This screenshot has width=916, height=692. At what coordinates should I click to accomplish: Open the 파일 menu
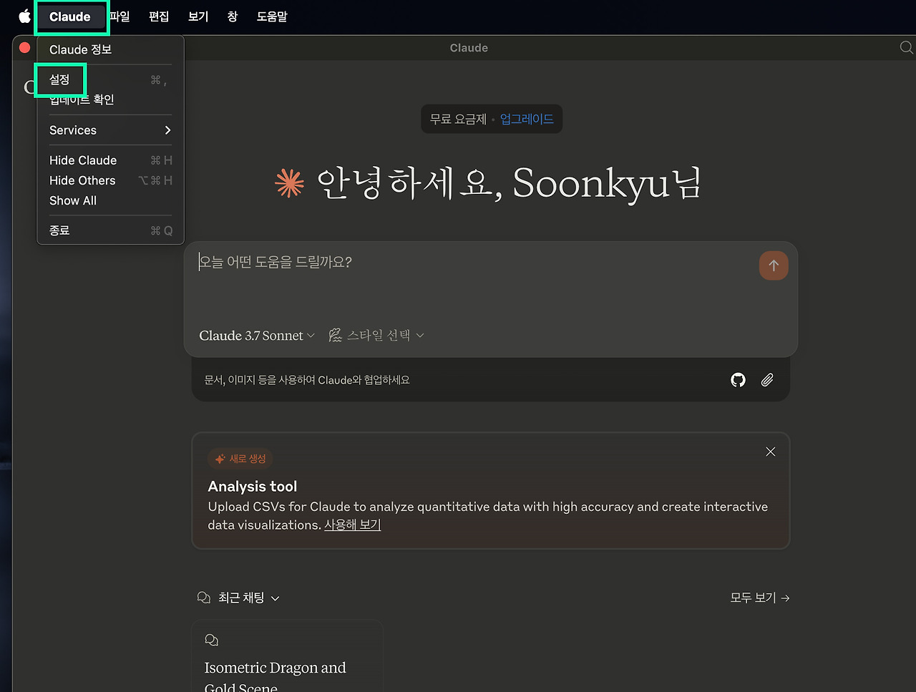point(120,16)
